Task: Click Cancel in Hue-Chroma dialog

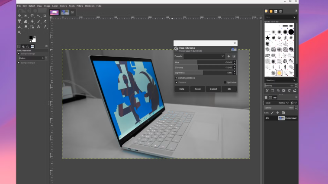Action: tap(213, 89)
